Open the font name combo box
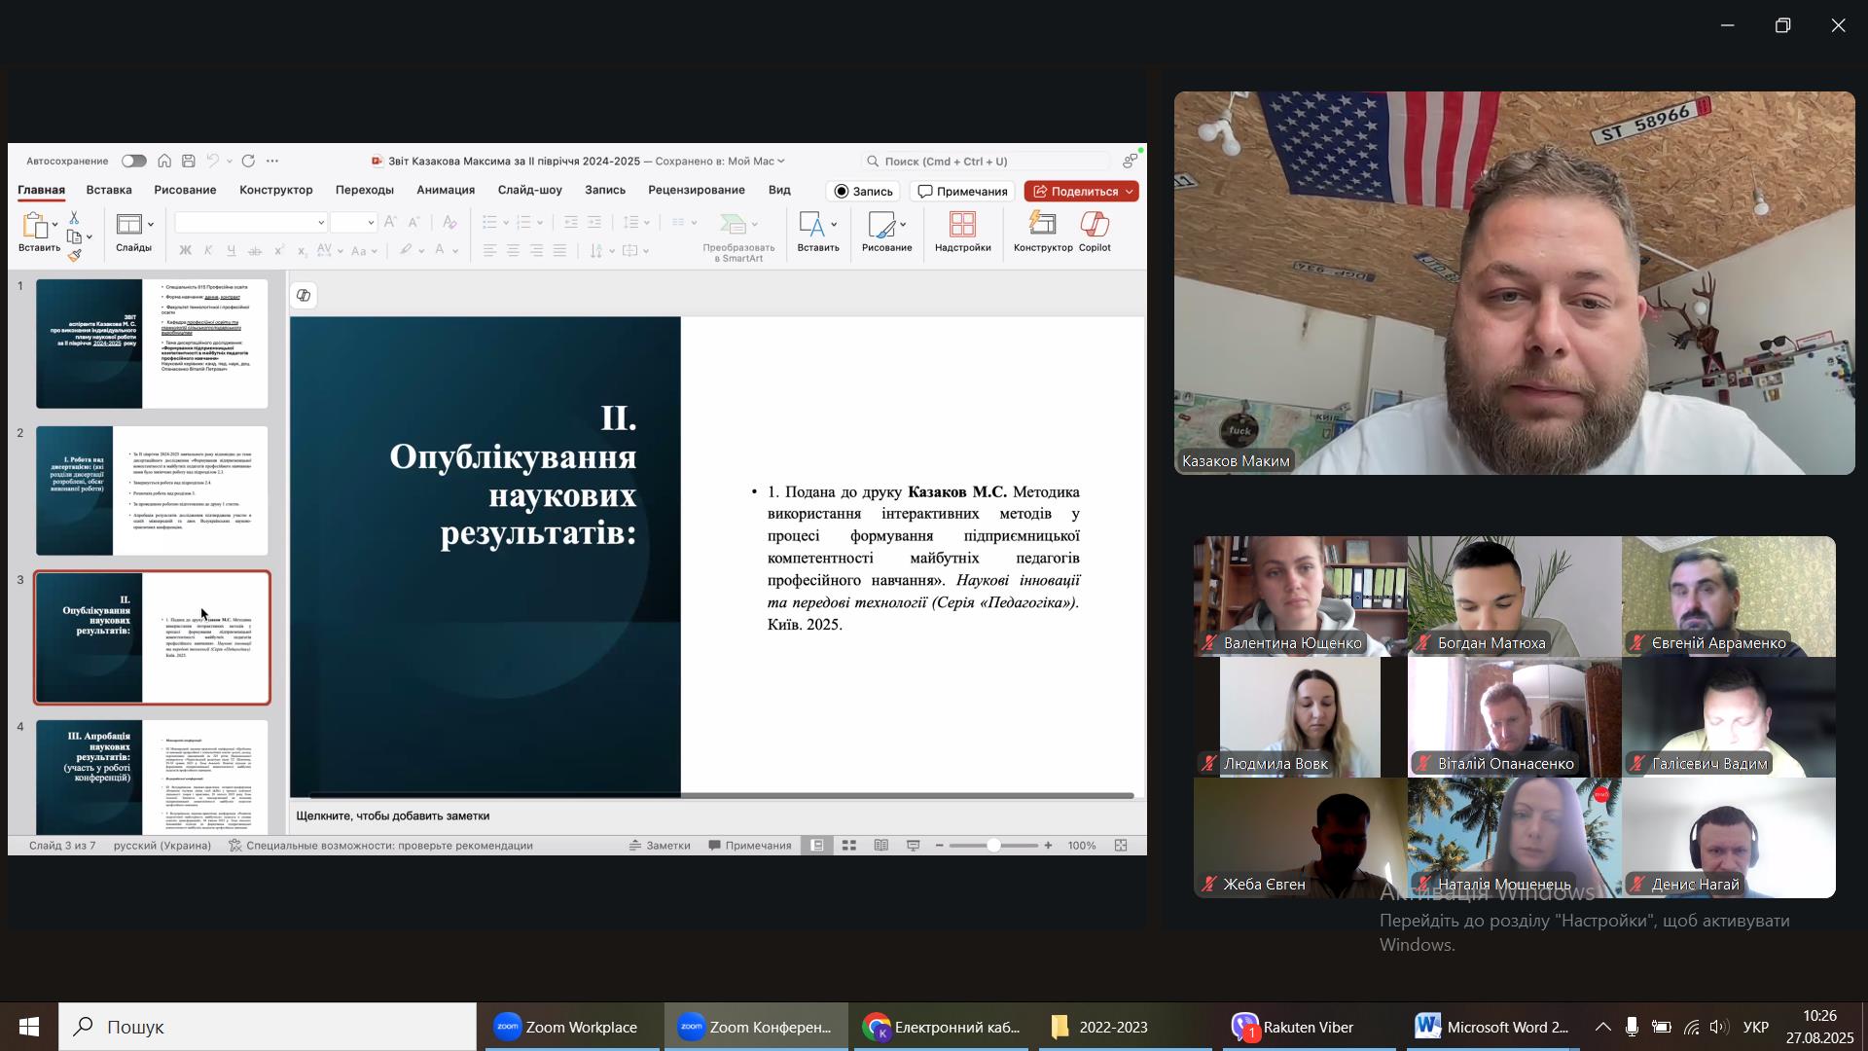This screenshot has width=1868, height=1051. [250, 223]
